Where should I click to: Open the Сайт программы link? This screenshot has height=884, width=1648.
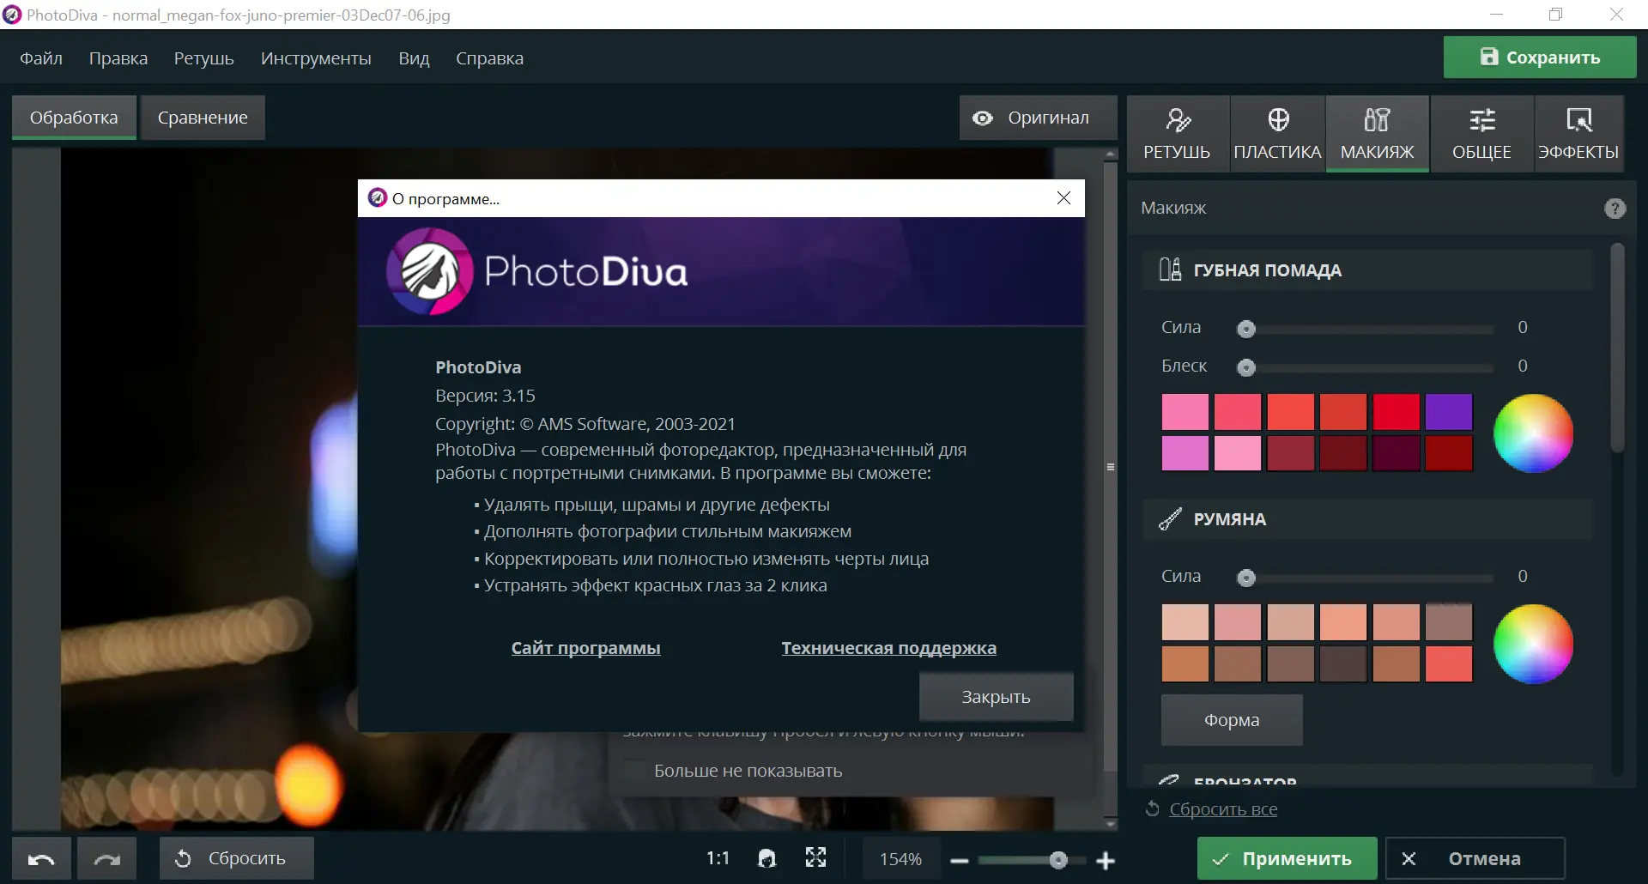586,648
